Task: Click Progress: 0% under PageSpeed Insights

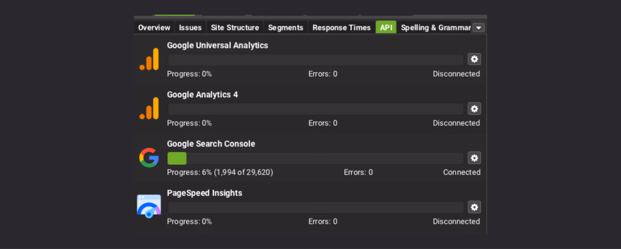Action: pos(189,221)
